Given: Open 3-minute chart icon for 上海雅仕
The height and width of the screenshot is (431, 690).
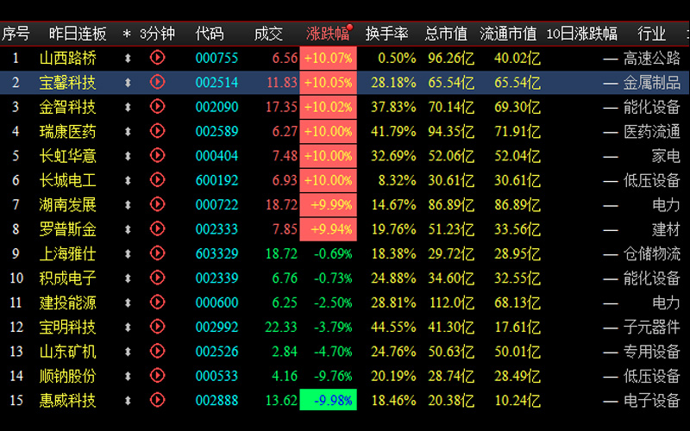Looking at the screenshot, I should [157, 253].
